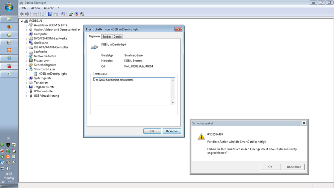Click the Back arrow in the toolbar

click(x=21, y=14)
